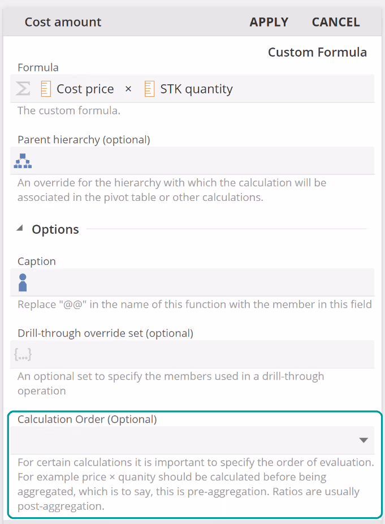Click inside the Caption input field

tap(198, 282)
